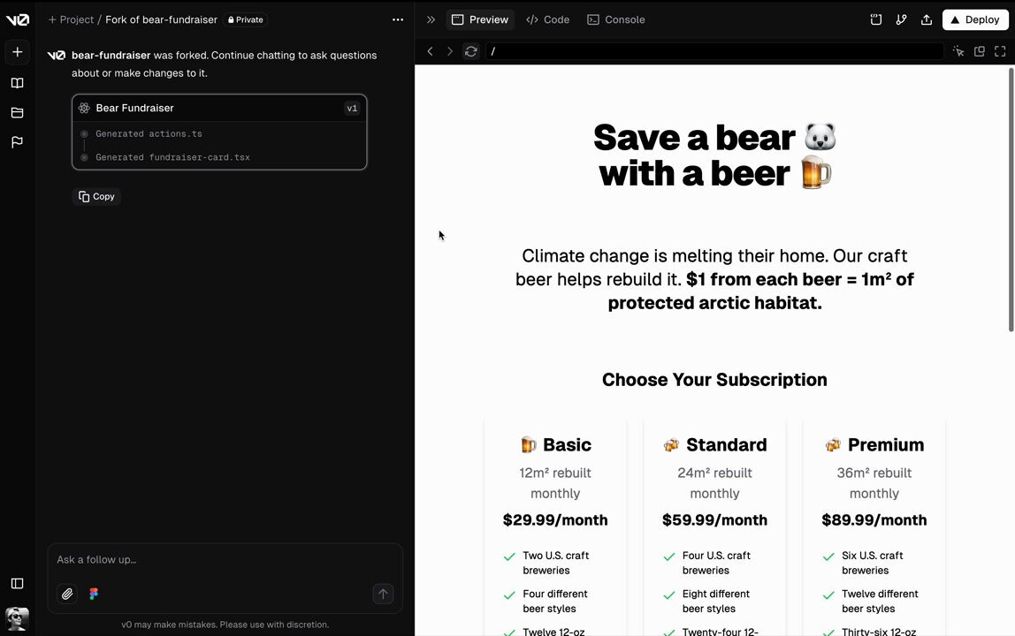Click Generated fundraiser-card.tsx entry
1015x636 pixels.
coord(172,157)
